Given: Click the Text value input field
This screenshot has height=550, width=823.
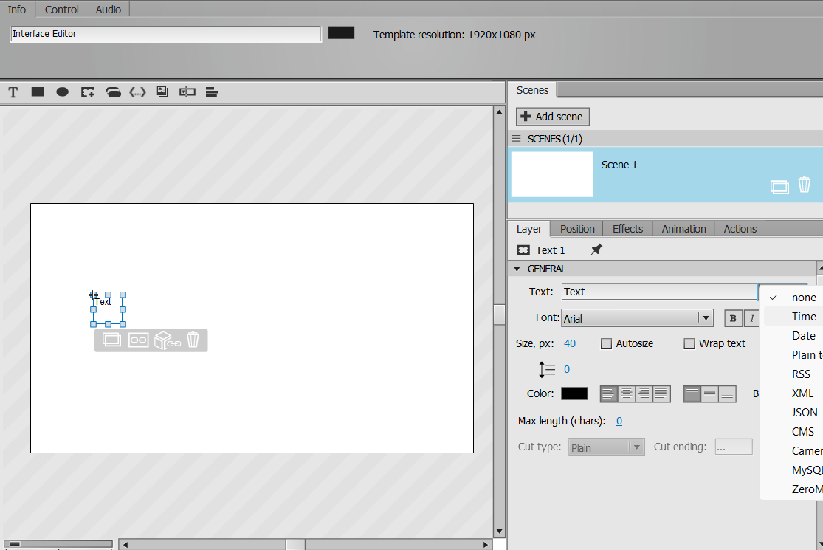Looking at the screenshot, I should point(660,292).
